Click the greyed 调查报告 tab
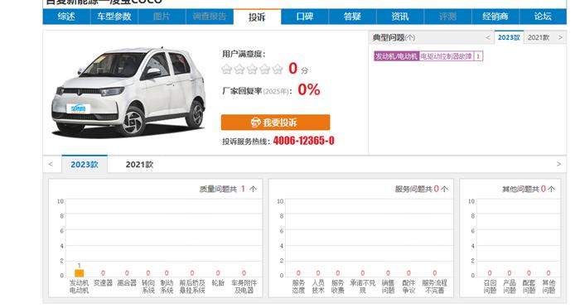The height and width of the screenshot is (308, 580). [x=210, y=17]
